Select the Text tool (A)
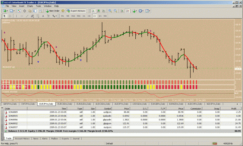 tap(43, 16)
